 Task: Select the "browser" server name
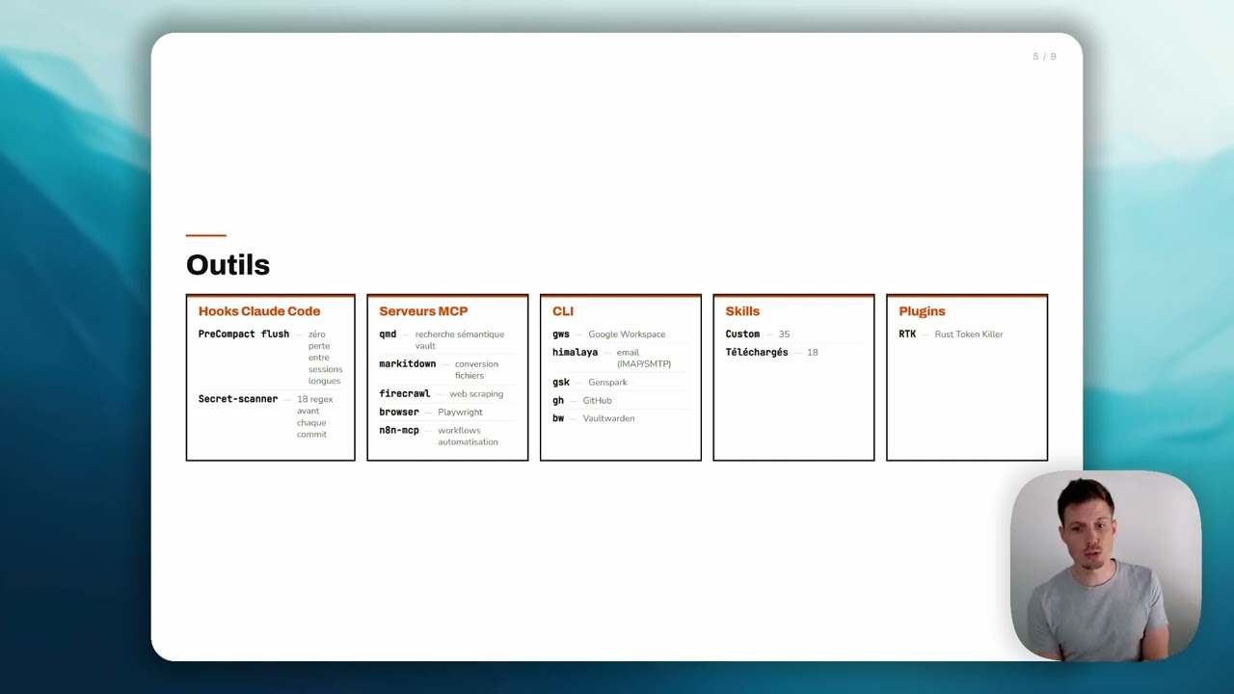click(x=399, y=413)
